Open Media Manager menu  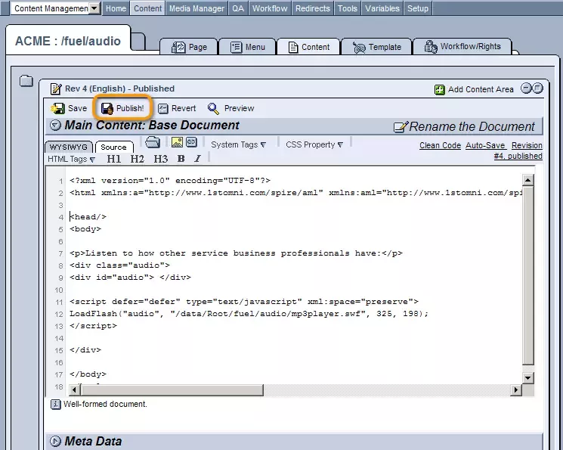tap(196, 8)
